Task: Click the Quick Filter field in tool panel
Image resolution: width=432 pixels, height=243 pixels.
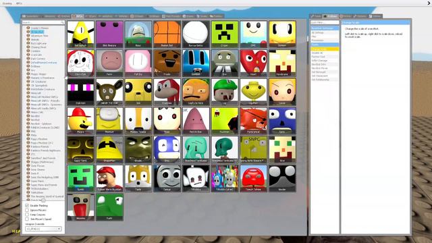Action: [x=325, y=22]
